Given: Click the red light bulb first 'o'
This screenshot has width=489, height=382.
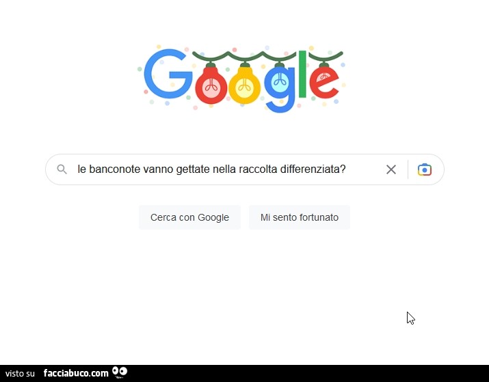Looking at the screenshot, I should tap(211, 84).
